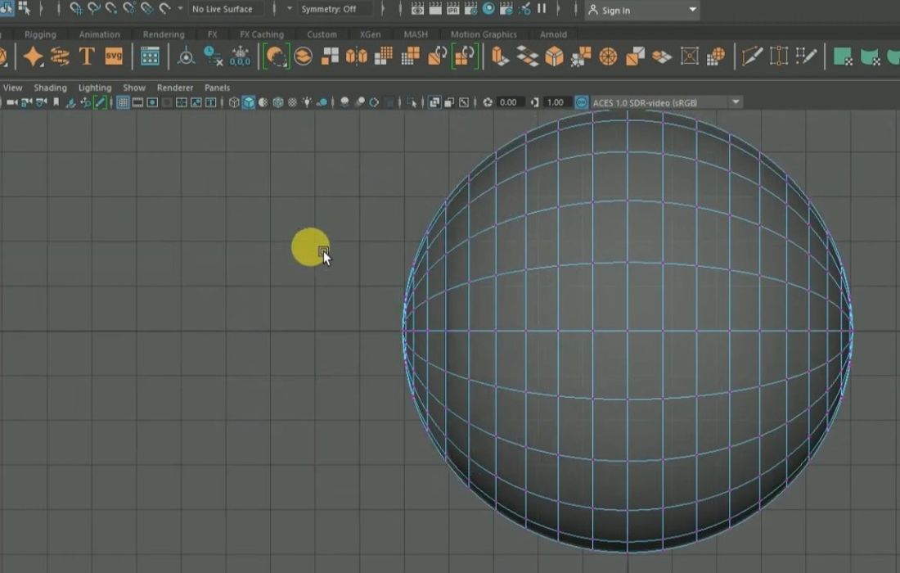Open the Panels menu in the viewport
900x573 pixels.
point(217,87)
